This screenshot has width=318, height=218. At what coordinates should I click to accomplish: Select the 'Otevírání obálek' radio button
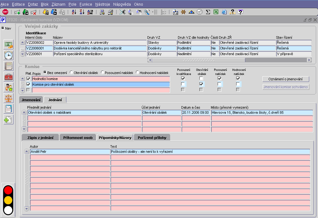coord(72,73)
